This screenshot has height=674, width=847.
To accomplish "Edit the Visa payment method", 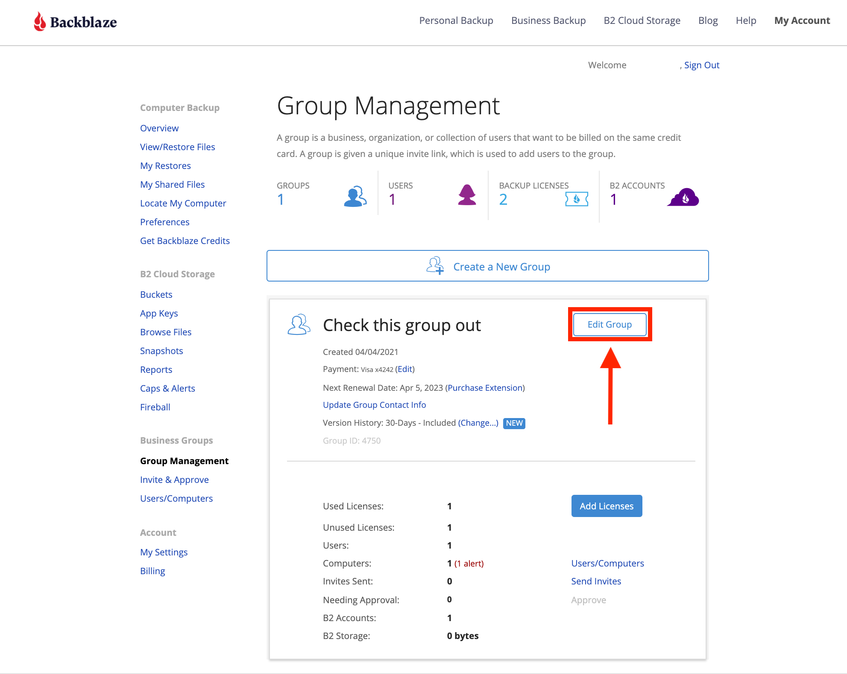I will 405,369.
